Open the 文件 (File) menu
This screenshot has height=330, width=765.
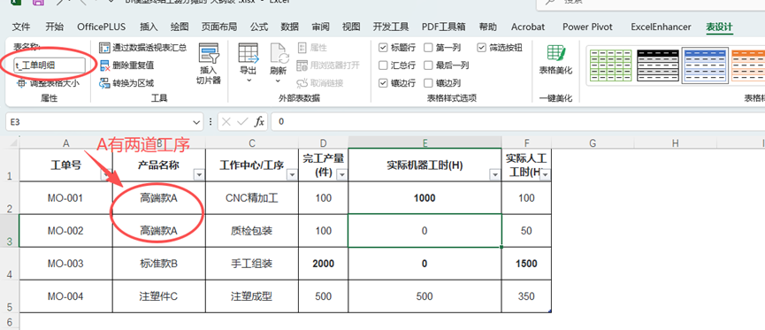coord(21,27)
